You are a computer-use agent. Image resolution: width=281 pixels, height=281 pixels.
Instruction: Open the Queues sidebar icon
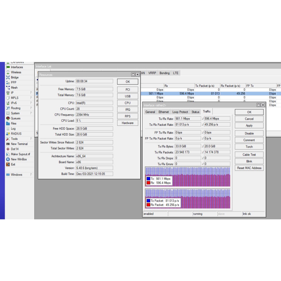point(8,119)
